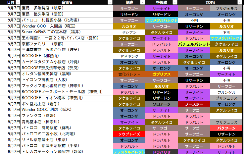Select venue cell バトロコ 高崎駅前（群馬）
The height and width of the screenshot is (154, 244).
67,128
